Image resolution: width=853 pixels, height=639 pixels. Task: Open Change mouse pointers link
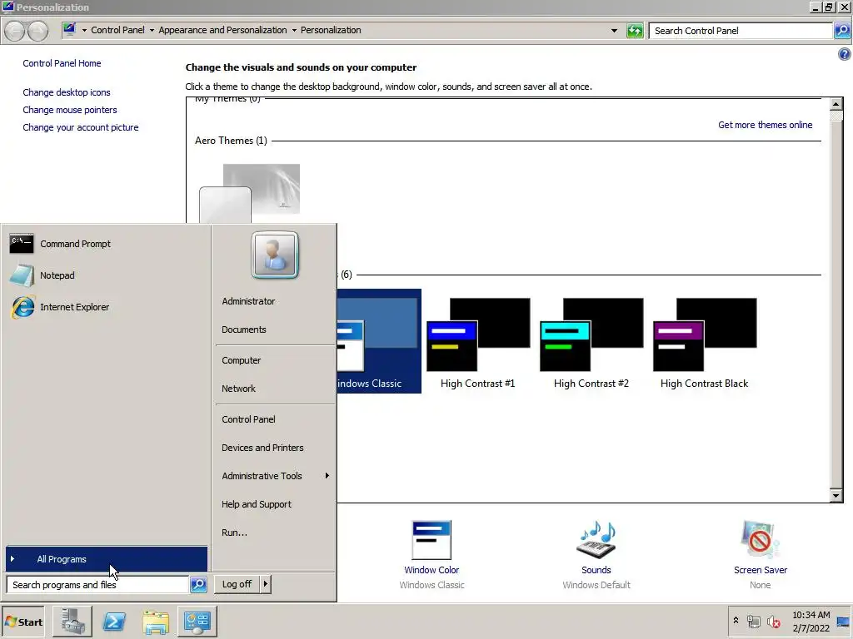click(70, 110)
